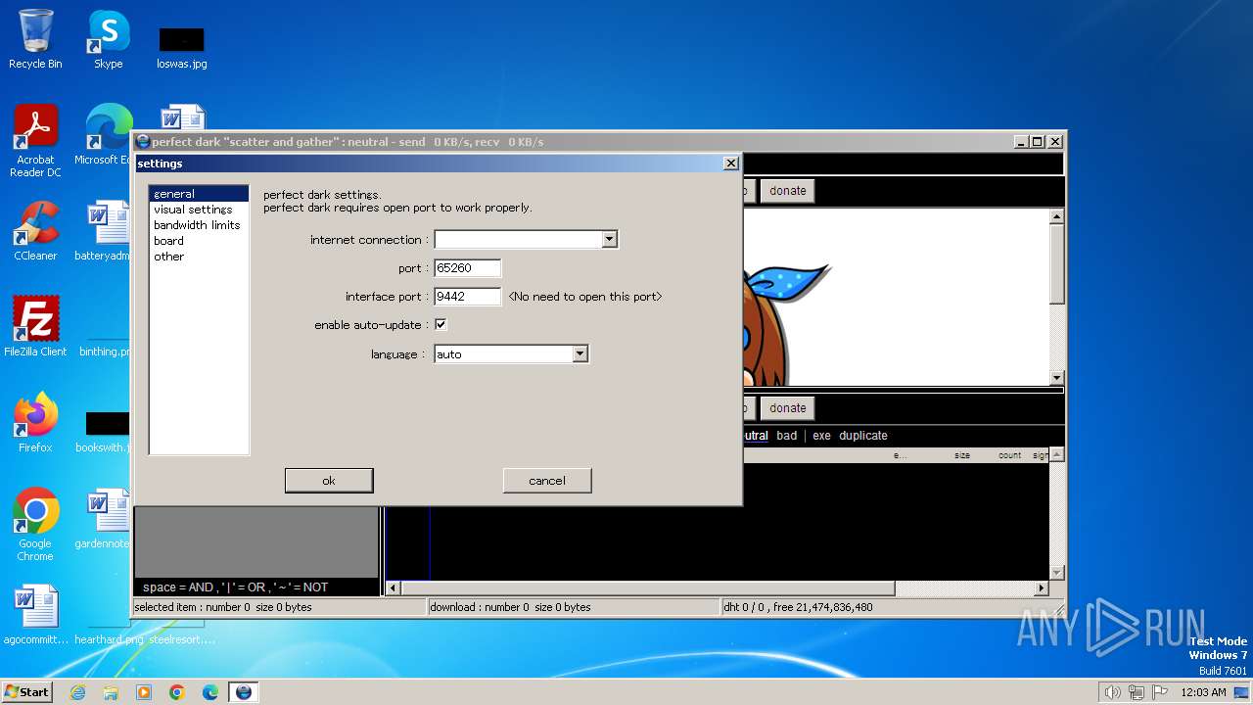
Task: Launch Firefox from the desktop
Action: [35, 422]
